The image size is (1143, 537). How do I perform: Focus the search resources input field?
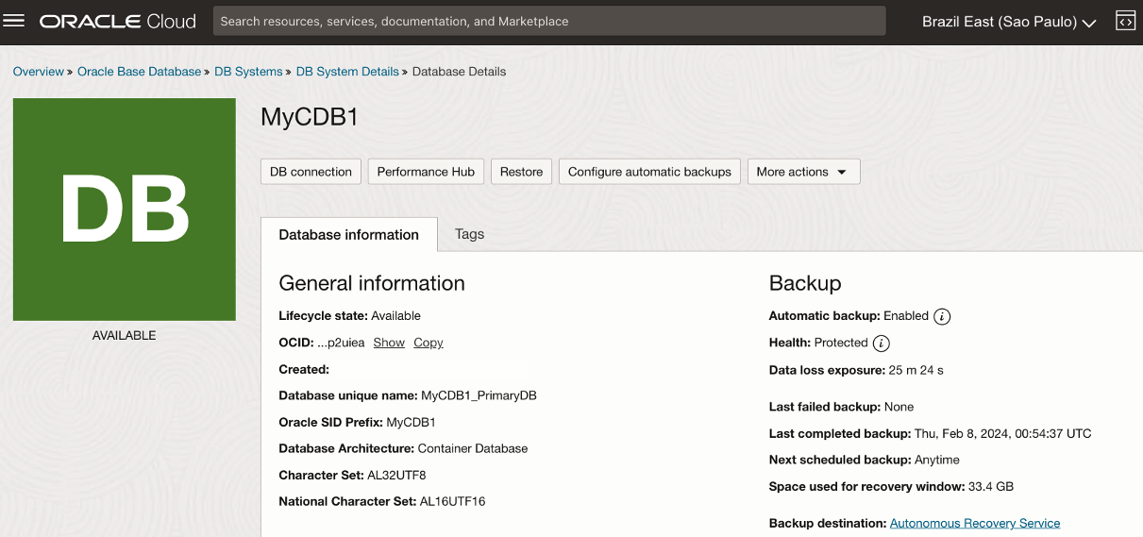tap(549, 21)
